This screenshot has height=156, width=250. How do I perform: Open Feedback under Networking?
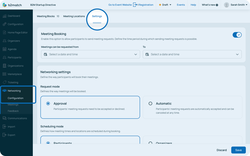point(13,111)
